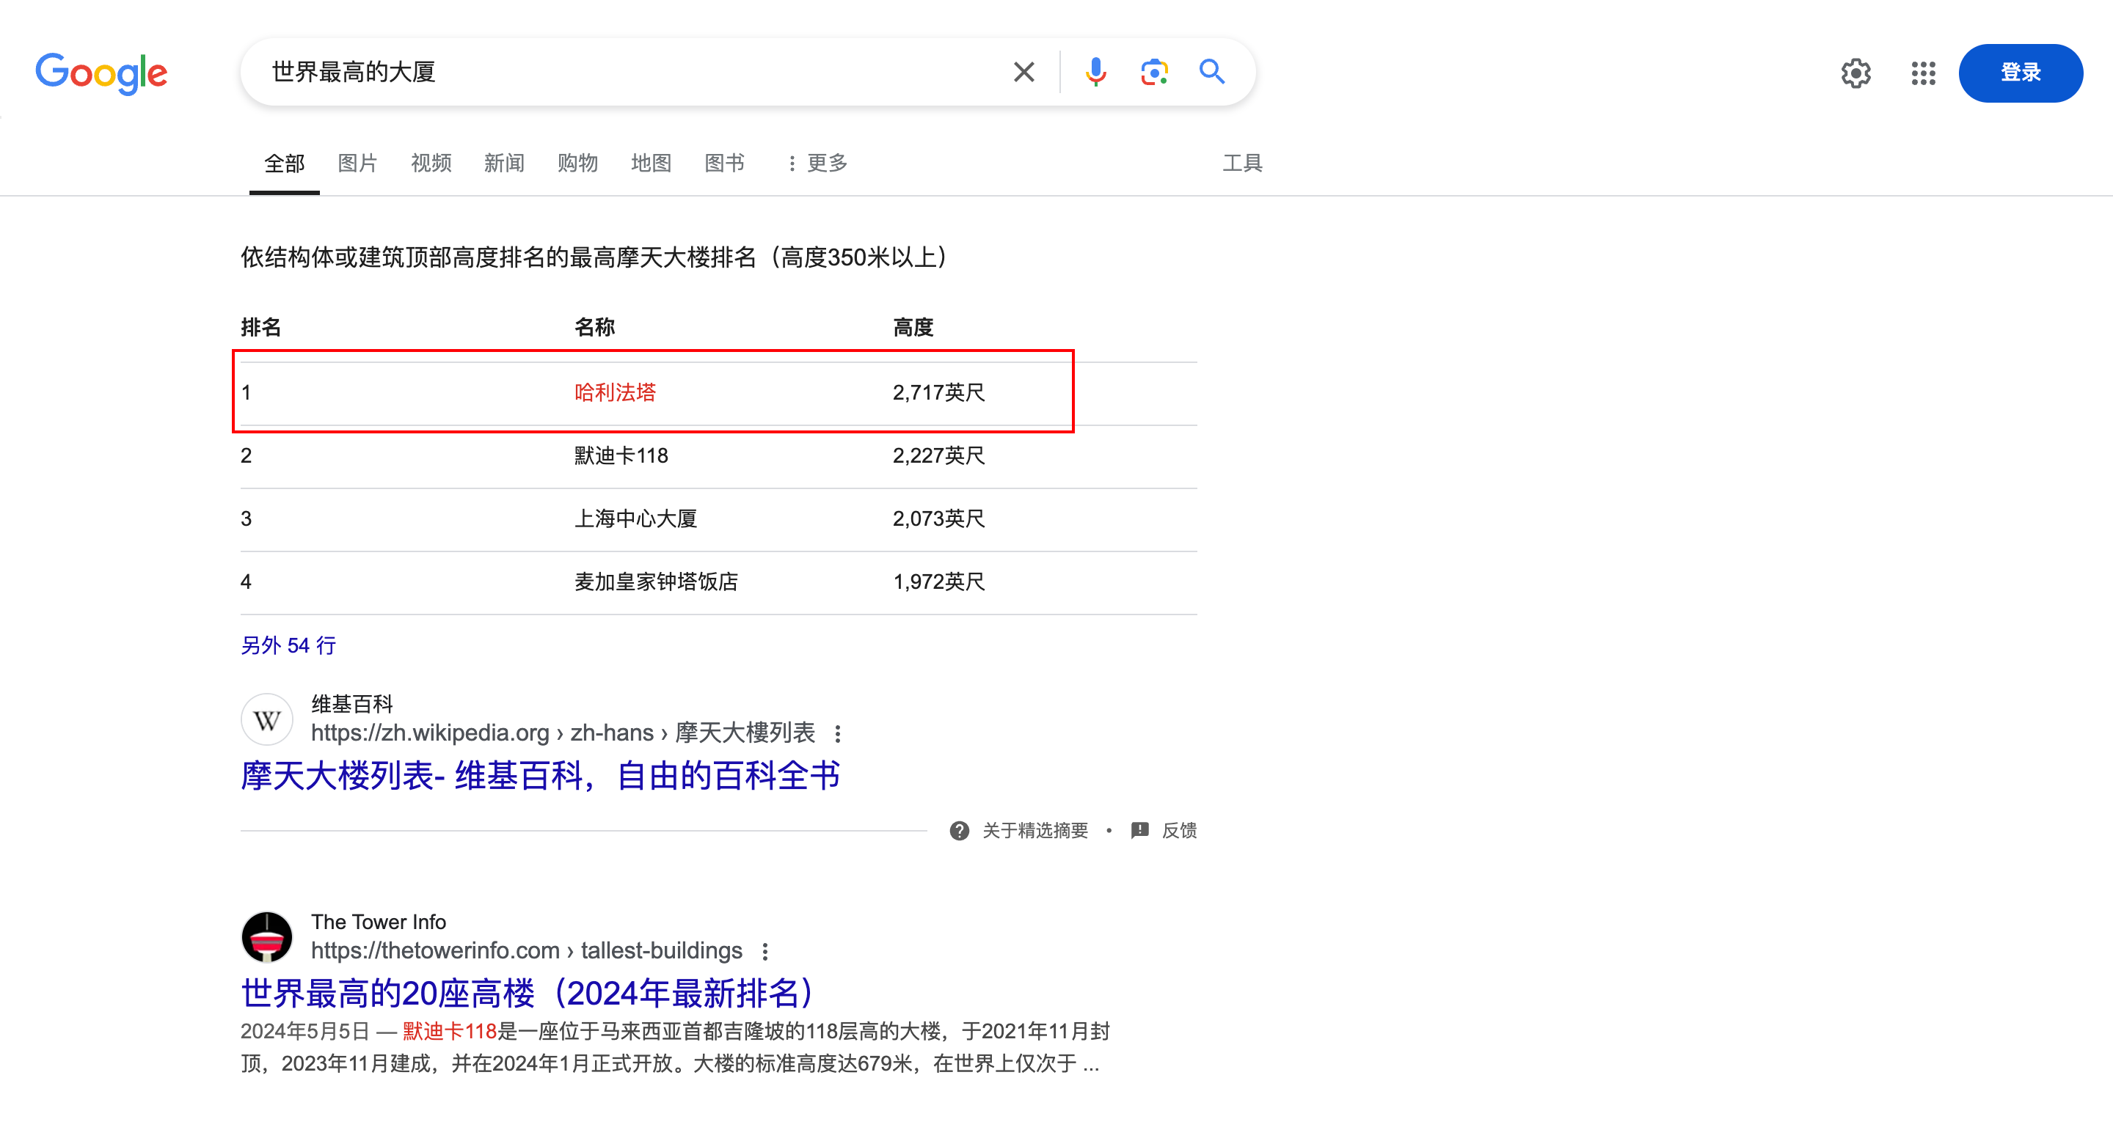Click the Google logo
The image size is (2113, 1141).
(101, 73)
